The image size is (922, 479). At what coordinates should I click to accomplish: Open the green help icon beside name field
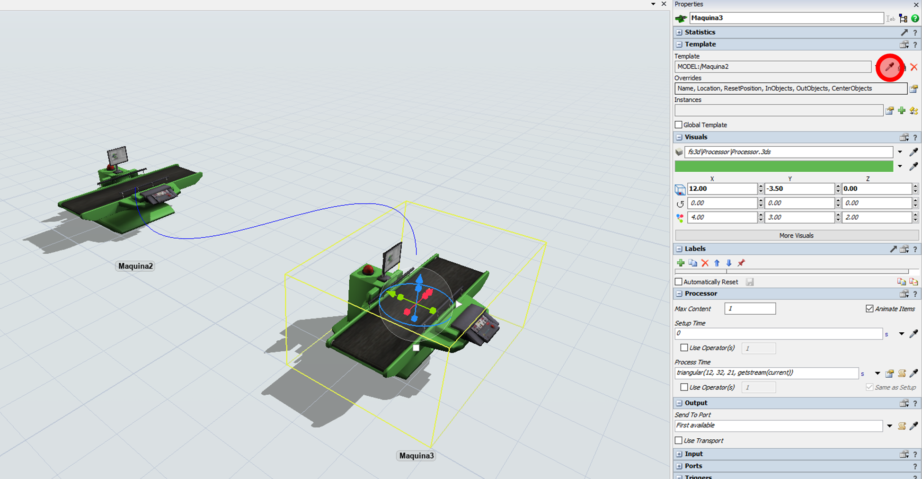pos(915,18)
